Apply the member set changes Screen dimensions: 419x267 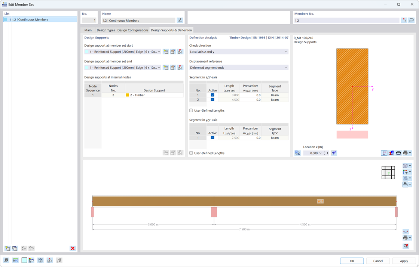404,261
